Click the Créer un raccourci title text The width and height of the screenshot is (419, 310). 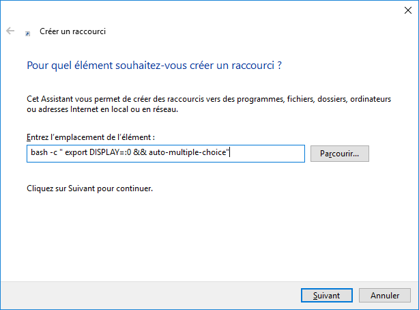(73, 31)
